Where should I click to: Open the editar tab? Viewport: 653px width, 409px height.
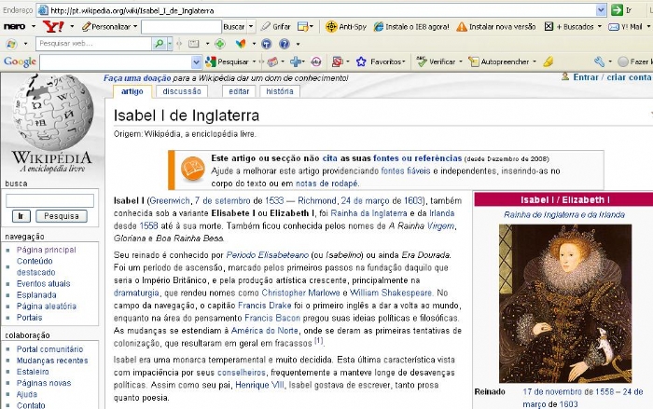(239, 91)
